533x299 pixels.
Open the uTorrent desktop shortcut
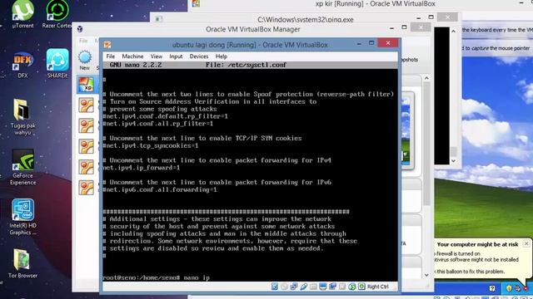(22, 14)
